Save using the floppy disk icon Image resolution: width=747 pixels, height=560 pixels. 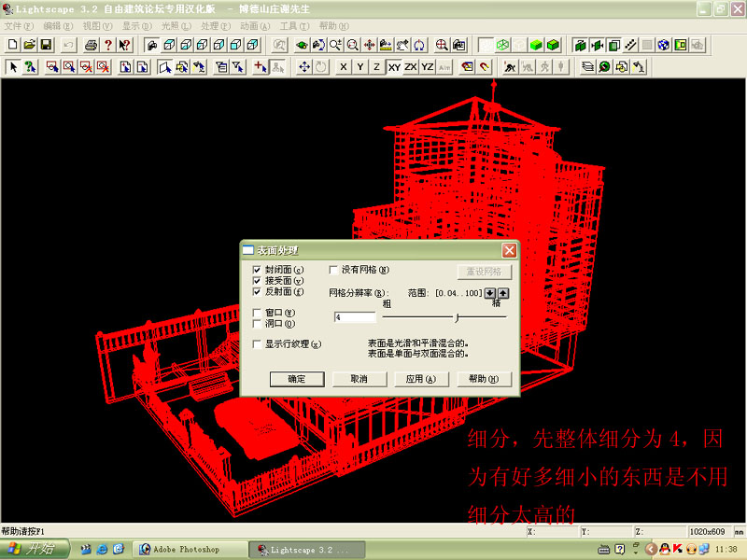[46, 45]
